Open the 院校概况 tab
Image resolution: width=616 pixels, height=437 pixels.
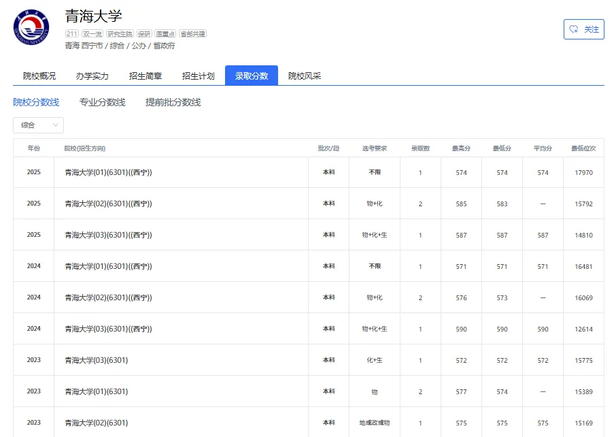(39, 76)
